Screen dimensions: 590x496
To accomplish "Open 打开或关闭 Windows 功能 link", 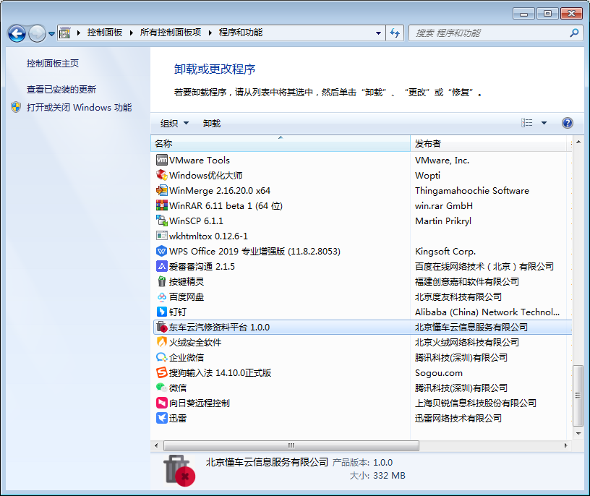I will point(79,107).
